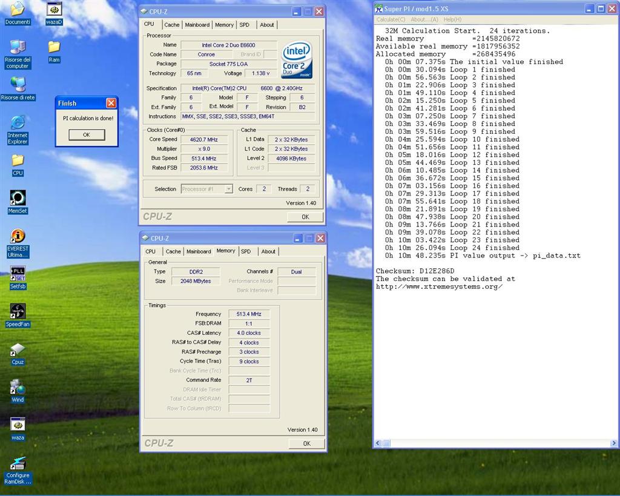Switch to Mainboard tab in top CPU-Z

(197, 24)
